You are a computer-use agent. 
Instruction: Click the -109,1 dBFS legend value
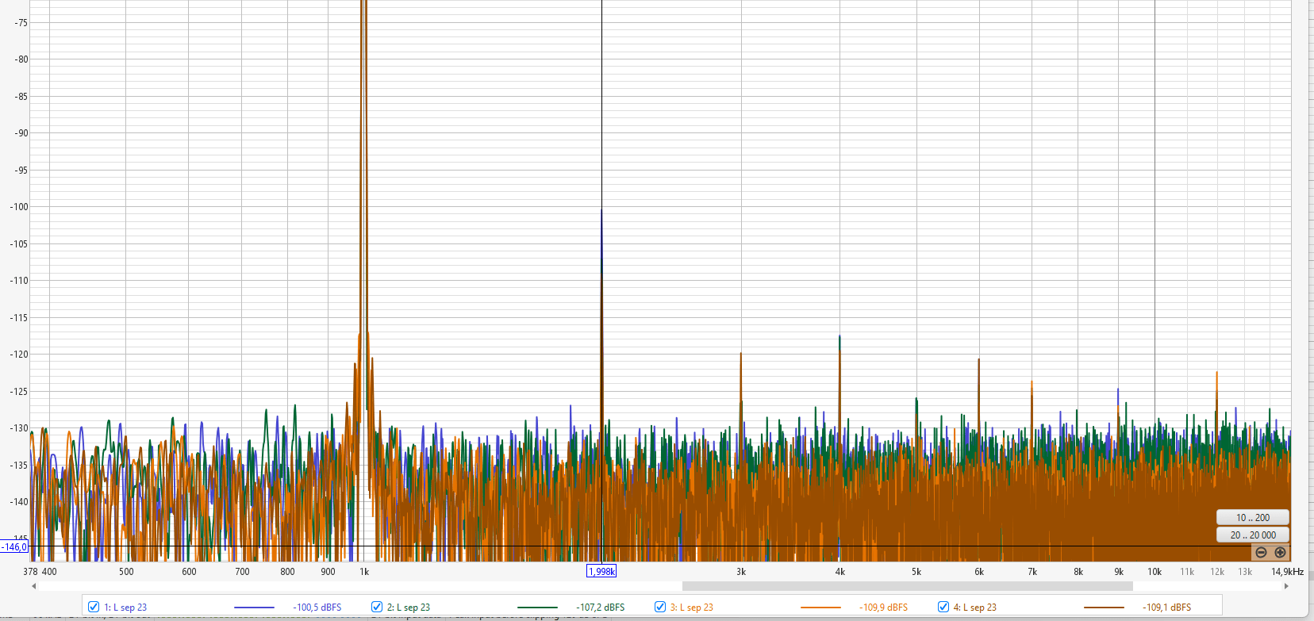click(x=1167, y=608)
